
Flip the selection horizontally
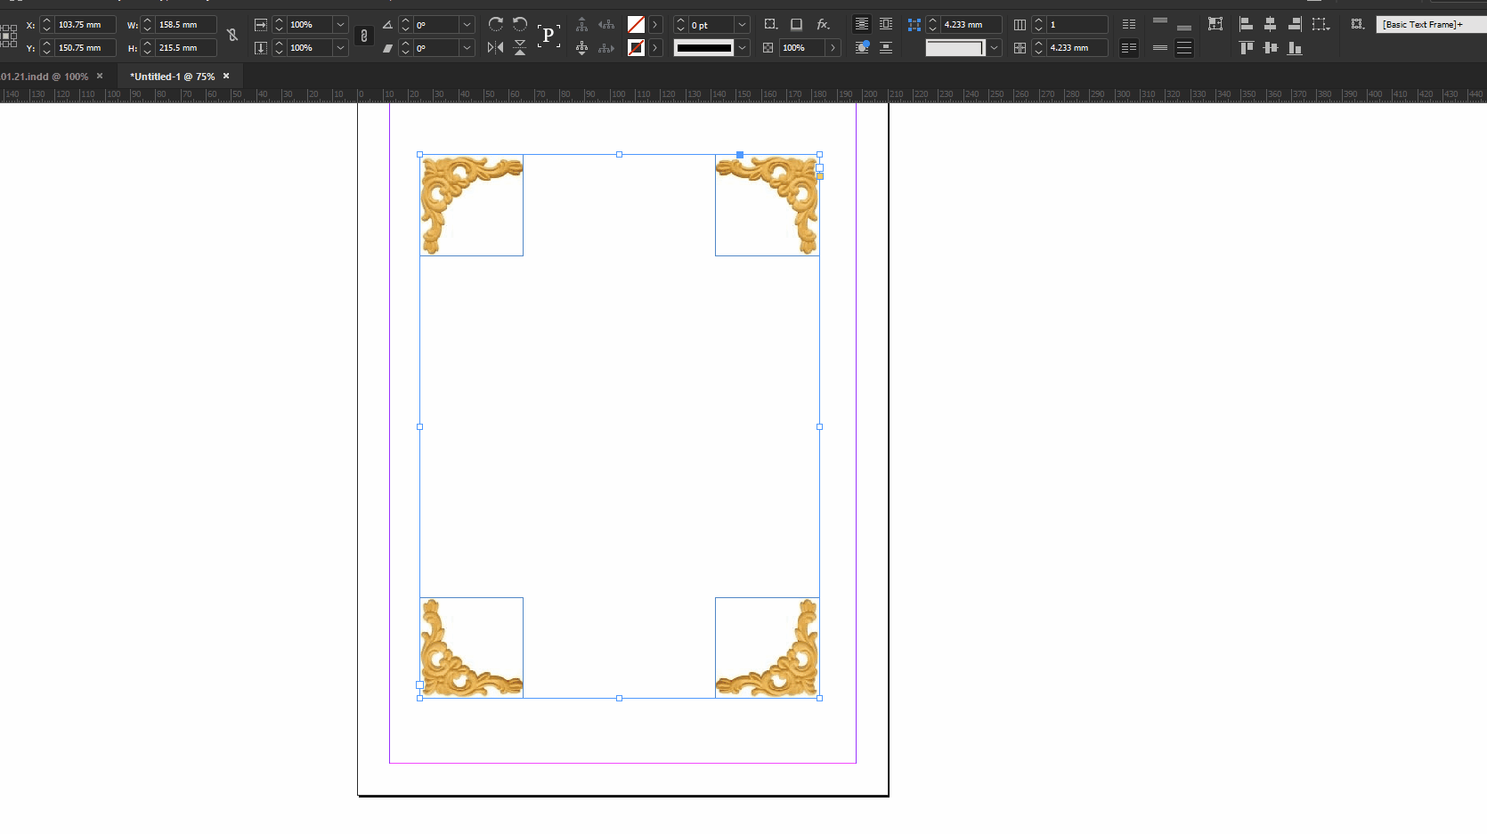click(x=495, y=48)
